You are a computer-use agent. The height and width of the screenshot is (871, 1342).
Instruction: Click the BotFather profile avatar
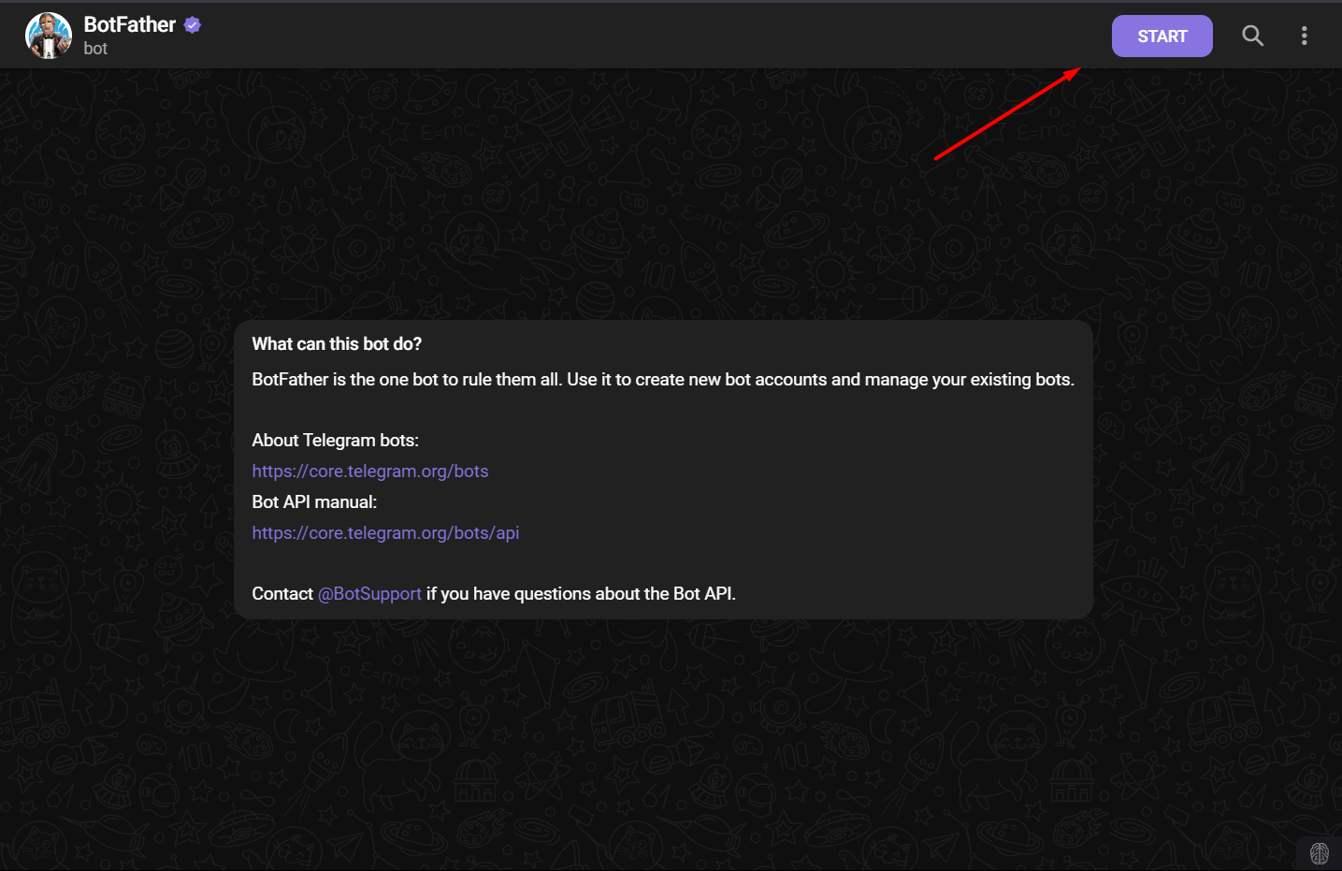coord(49,36)
